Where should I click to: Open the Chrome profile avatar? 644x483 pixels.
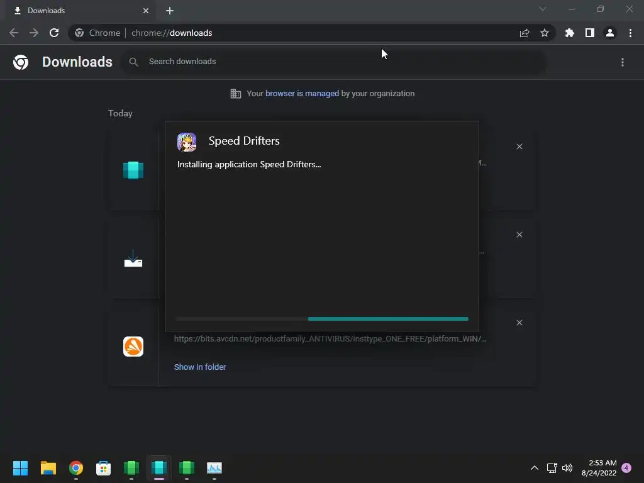[x=610, y=33]
